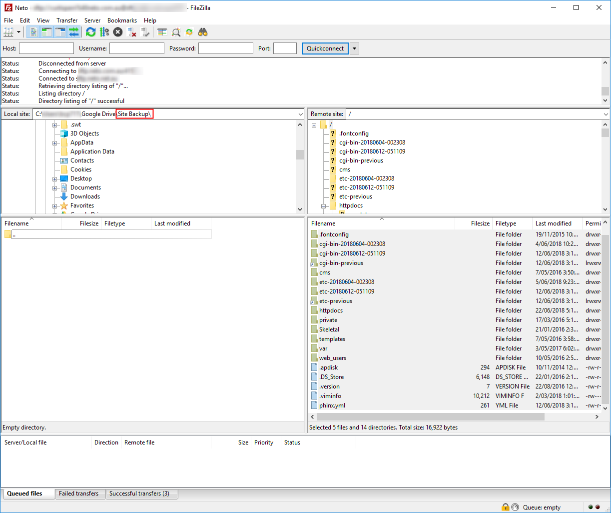Open the Remote site path dropdown

coord(606,114)
